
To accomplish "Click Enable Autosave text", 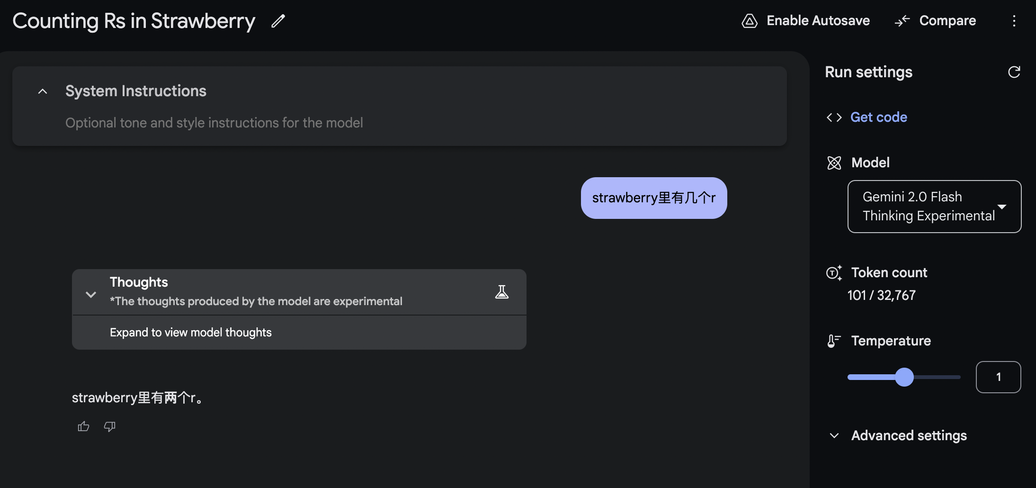I will click(818, 21).
